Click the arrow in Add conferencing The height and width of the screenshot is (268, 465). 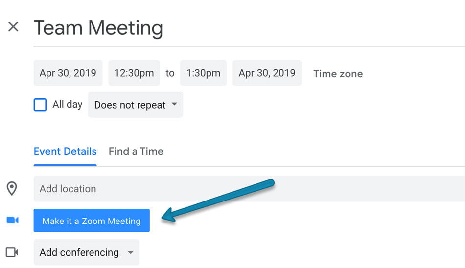(x=130, y=252)
